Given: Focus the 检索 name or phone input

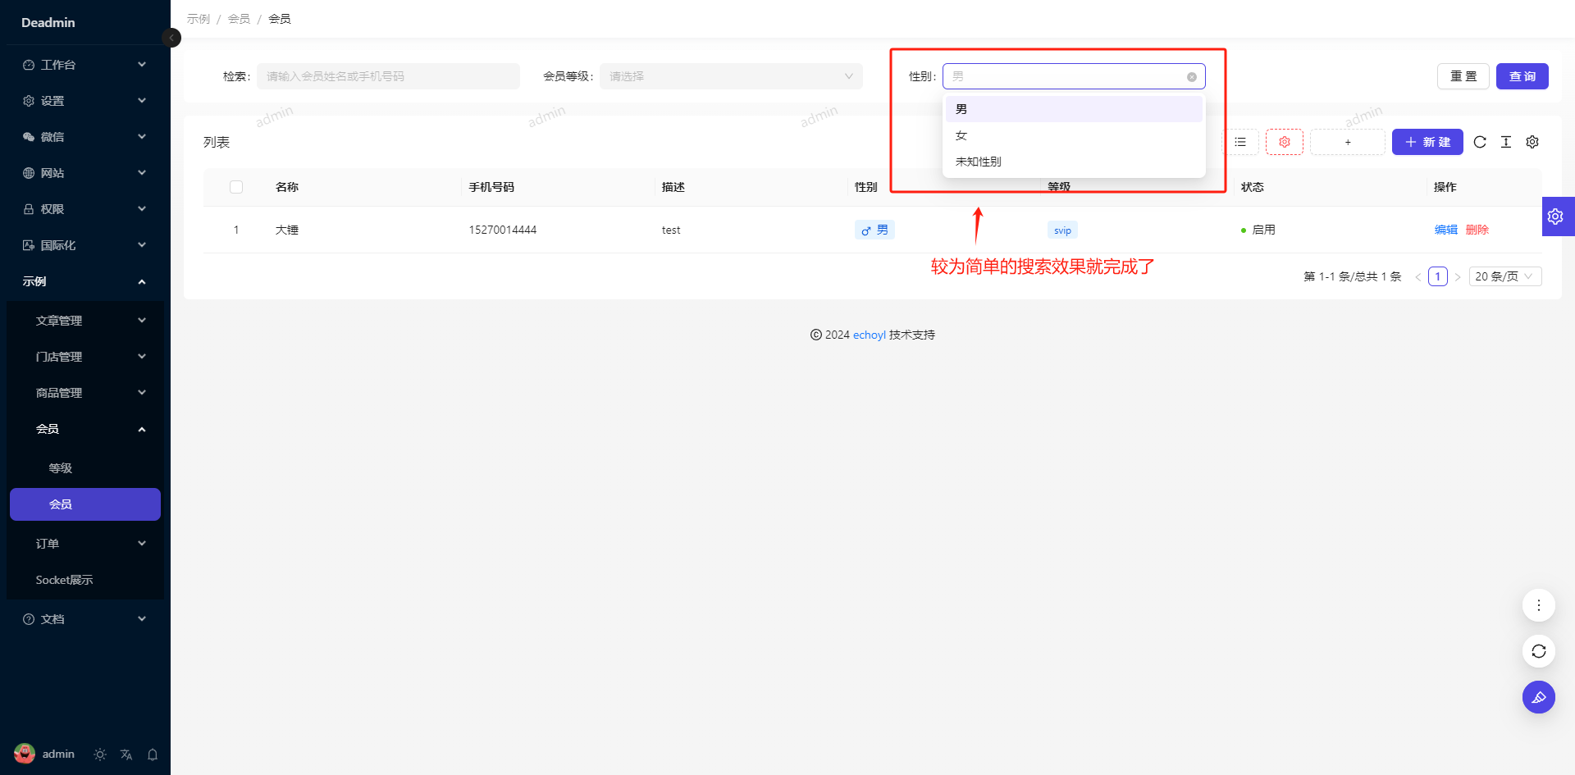Looking at the screenshot, I should (387, 76).
